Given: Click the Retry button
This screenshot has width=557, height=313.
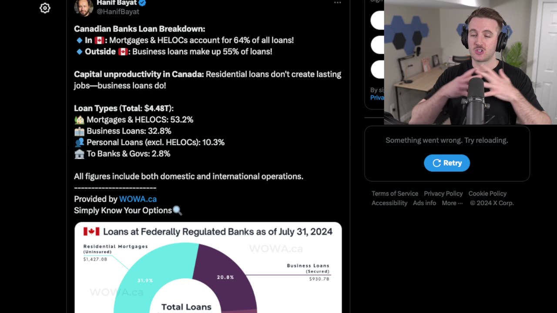Looking at the screenshot, I should point(447,163).
